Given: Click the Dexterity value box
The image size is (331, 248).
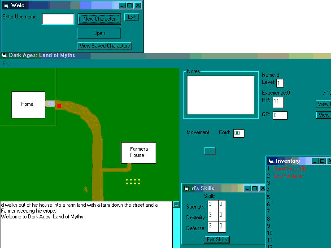Looking at the screenshot, I should point(213,216).
